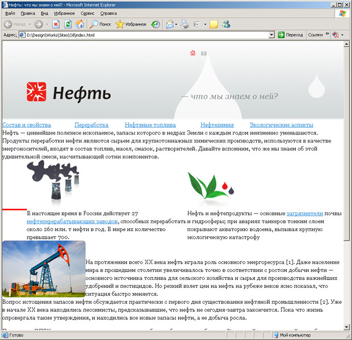The image size is (352, 340).
Task: Follow нефтеперерабатывающих заводов link
Action: pos(72,221)
